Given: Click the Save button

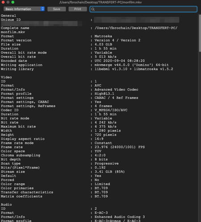Looking at the screenshot, I should click(57, 9).
